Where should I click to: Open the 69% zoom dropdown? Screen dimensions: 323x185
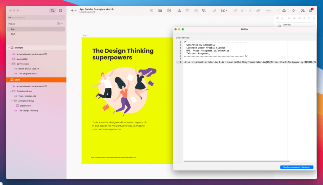click(272, 10)
